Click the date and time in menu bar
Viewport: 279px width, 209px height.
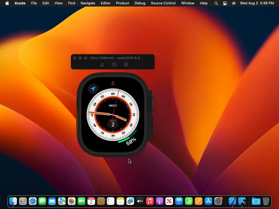coord(257,3)
